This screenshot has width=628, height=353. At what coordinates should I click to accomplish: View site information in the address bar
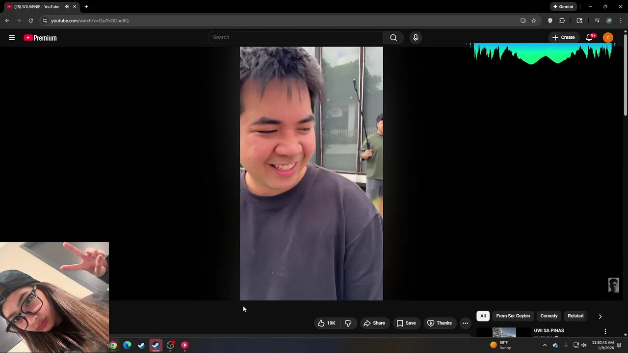coord(45,21)
